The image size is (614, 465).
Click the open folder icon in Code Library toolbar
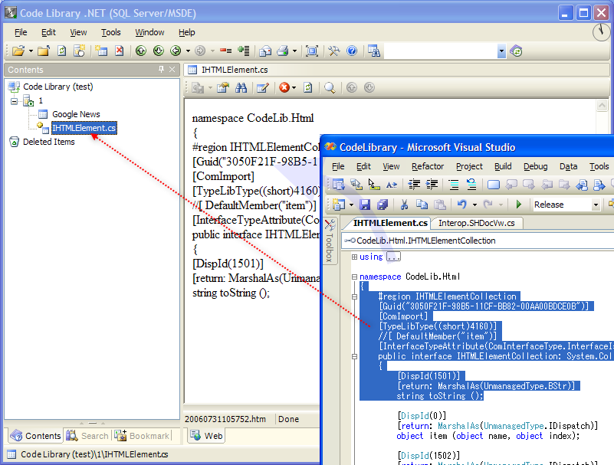(x=18, y=51)
